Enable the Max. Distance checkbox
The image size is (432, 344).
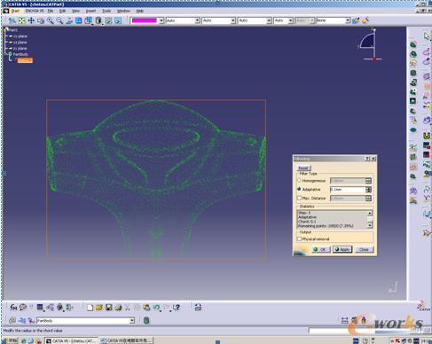tap(299, 198)
